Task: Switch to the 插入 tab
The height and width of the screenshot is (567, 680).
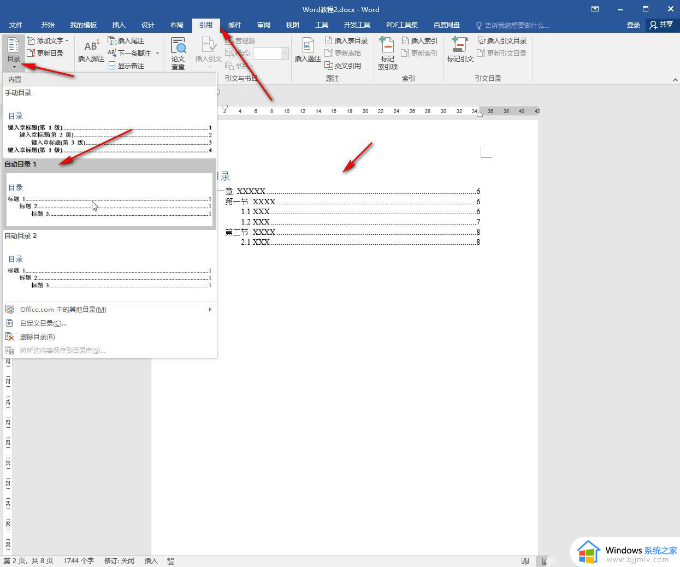Action: (119, 25)
